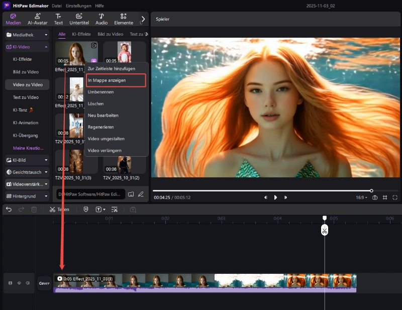Open the AI-Avatar panel
Screen dimensions: 402x310
click(37, 19)
